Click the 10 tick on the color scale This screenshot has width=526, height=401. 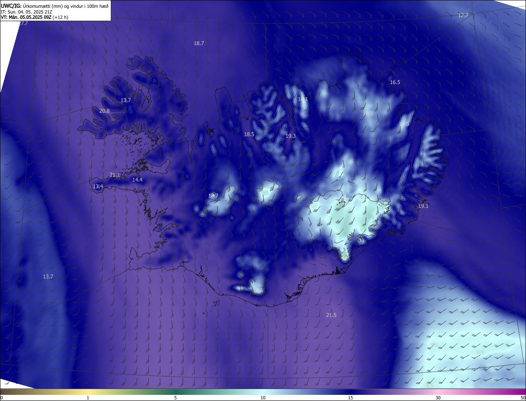pyautogui.click(x=263, y=398)
